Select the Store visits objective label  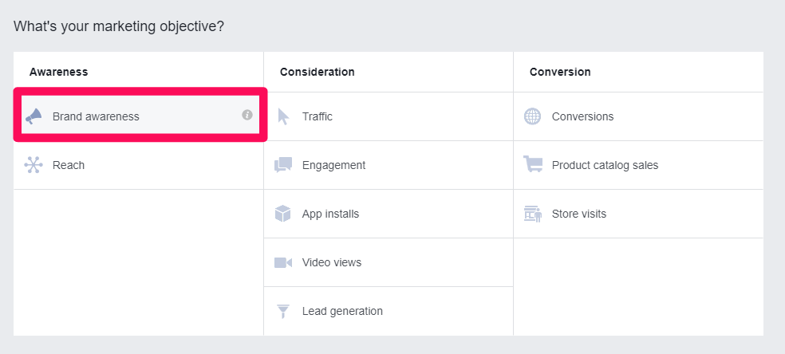[578, 214]
